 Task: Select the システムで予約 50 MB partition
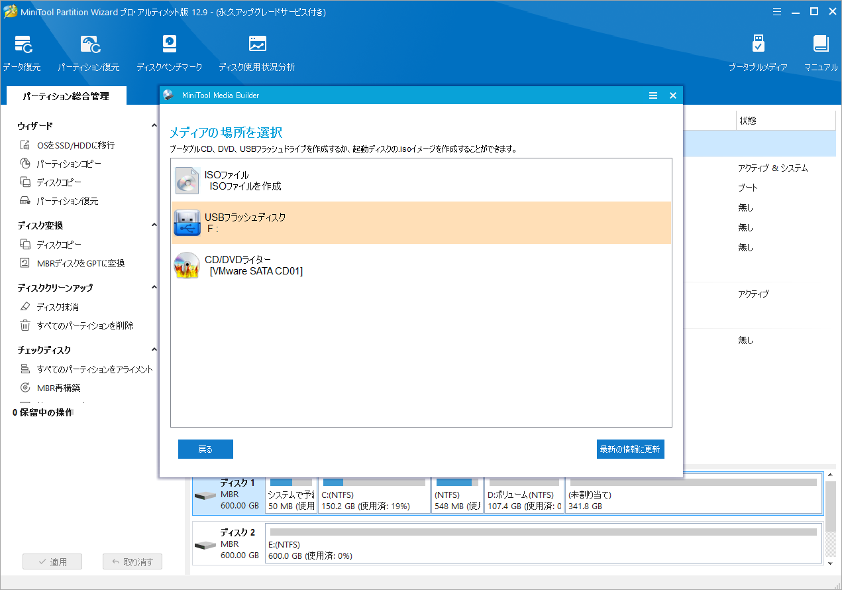tap(290, 495)
